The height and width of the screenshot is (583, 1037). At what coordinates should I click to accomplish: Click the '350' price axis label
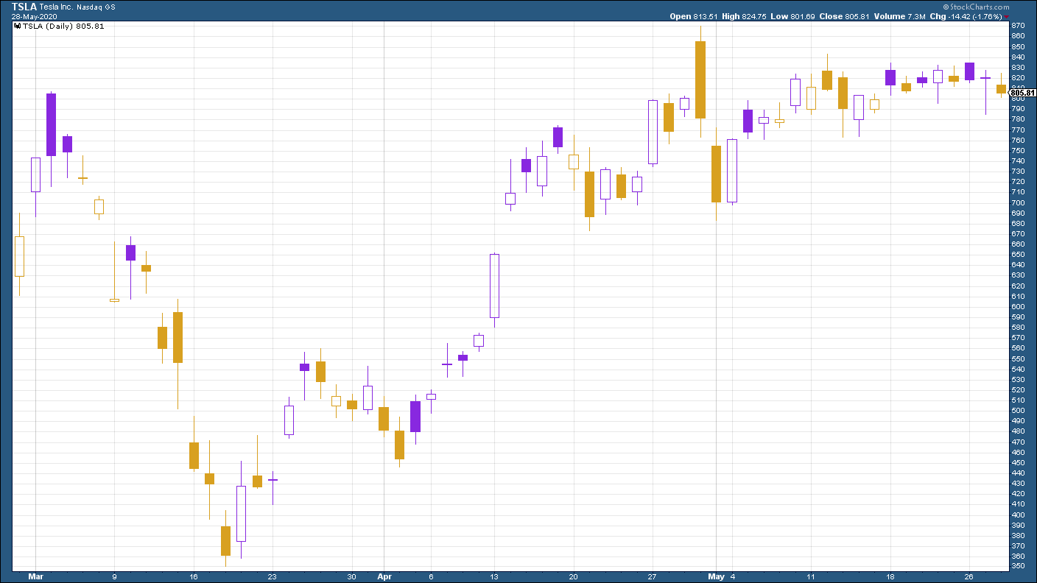(x=1018, y=567)
